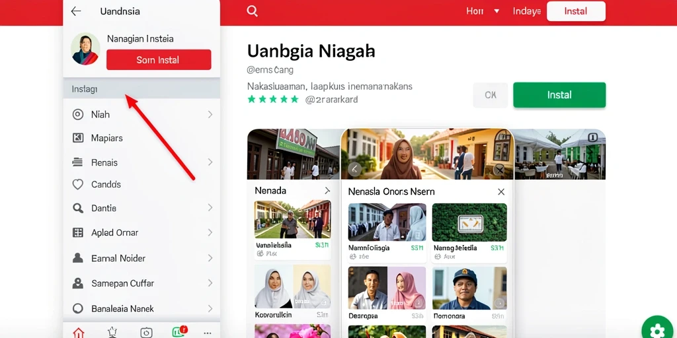The width and height of the screenshot is (677, 338).
Task: Open the green notification icon with badge
Action: (179, 331)
